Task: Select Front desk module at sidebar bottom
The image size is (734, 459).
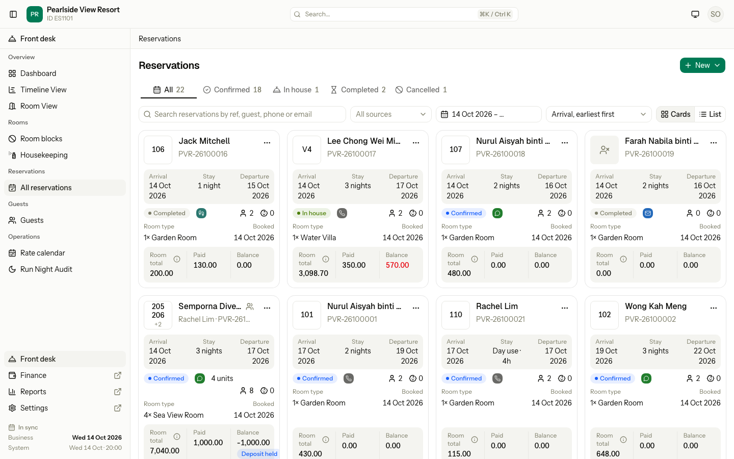Action: pos(65,359)
